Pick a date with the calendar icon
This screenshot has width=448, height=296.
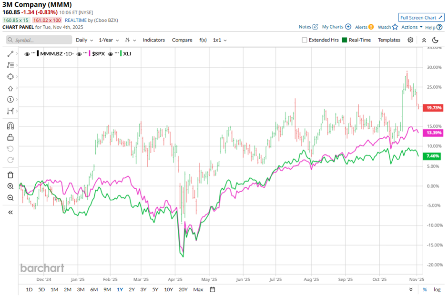[x=213, y=289]
